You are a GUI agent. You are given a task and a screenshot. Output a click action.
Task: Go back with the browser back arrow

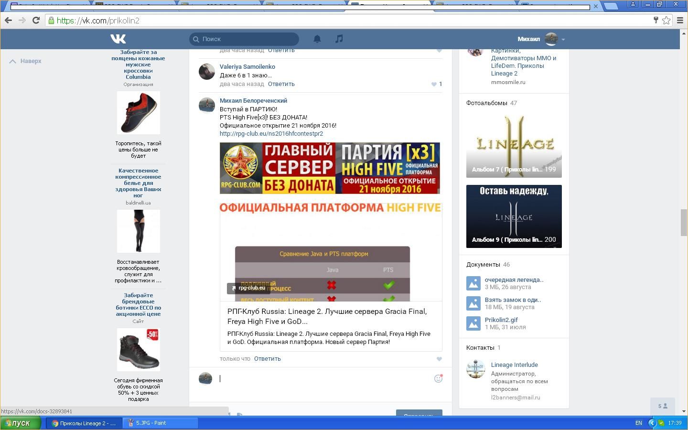pos(8,21)
